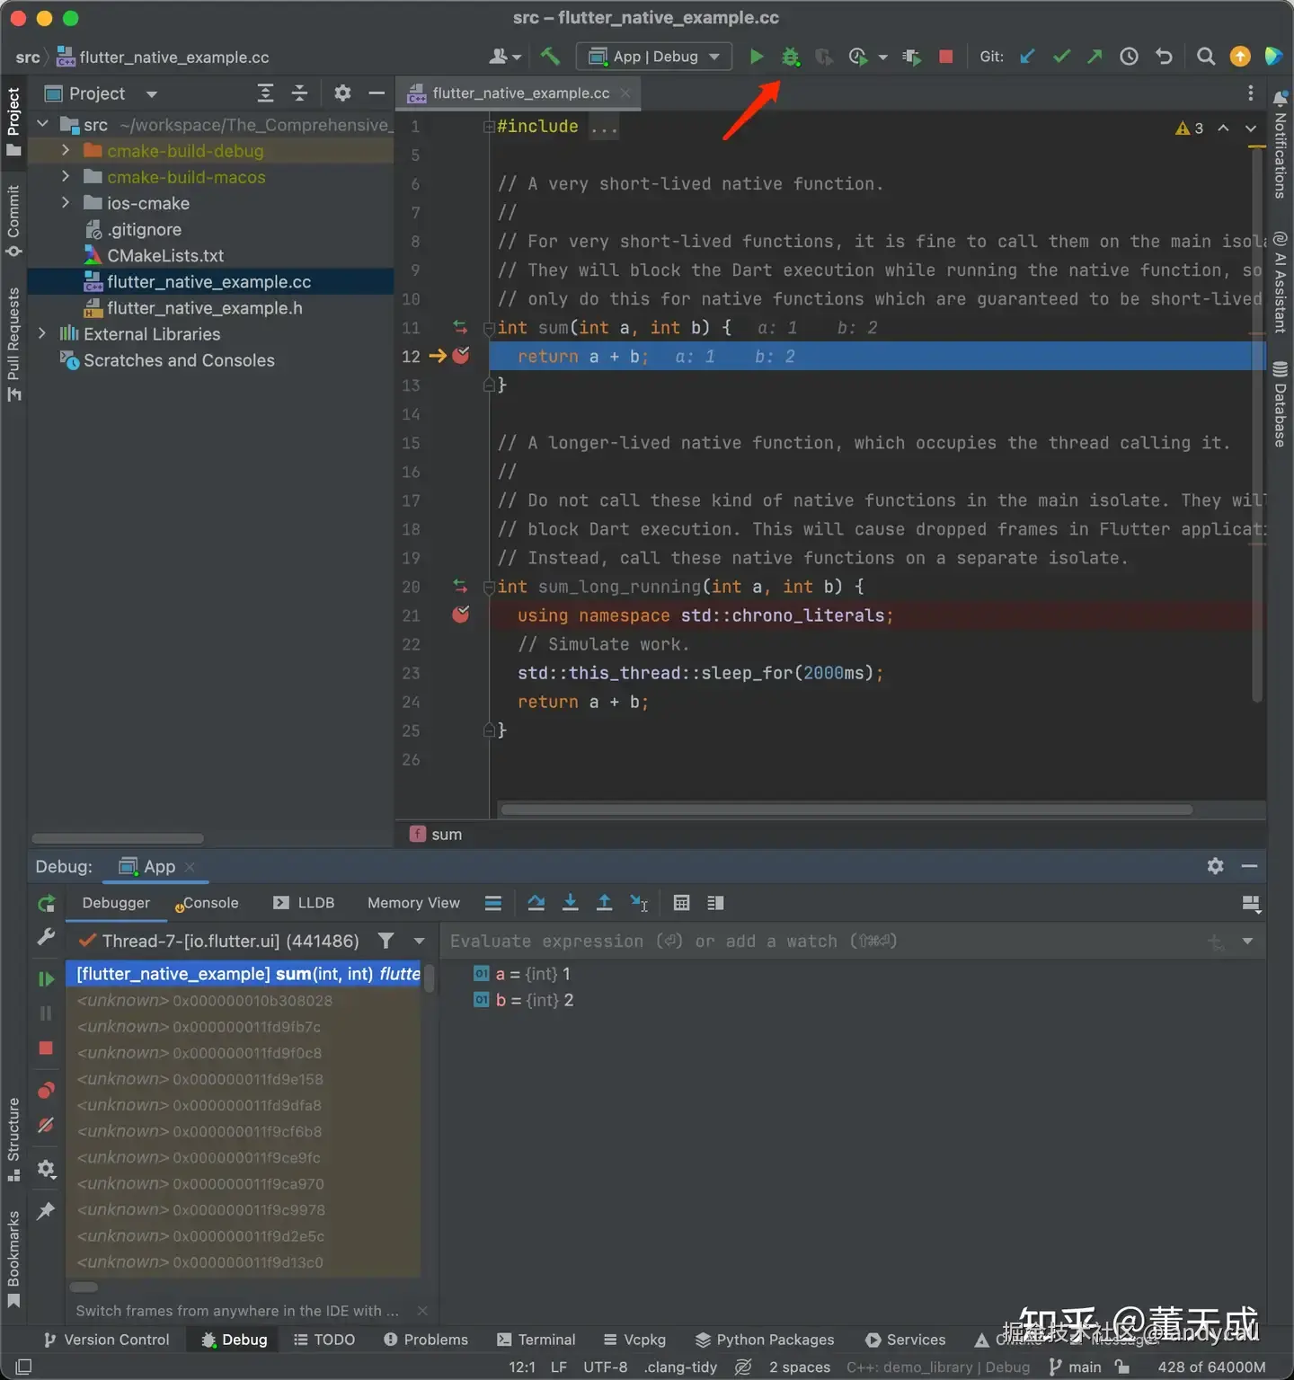Image resolution: width=1294 pixels, height=1380 pixels.
Task: Select sum(int, int) stack frame
Action: pyautogui.click(x=244, y=974)
